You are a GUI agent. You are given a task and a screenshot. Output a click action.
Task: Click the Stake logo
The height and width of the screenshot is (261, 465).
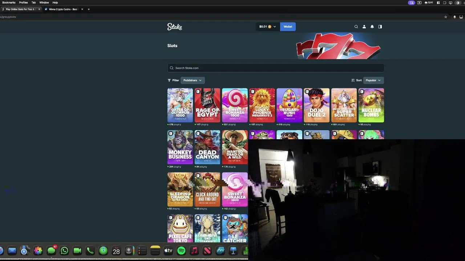tap(175, 26)
